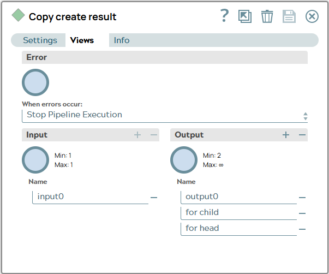The width and height of the screenshot is (329, 274).
Task: Add an input view with plus
Action: click(x=137, y=135)
